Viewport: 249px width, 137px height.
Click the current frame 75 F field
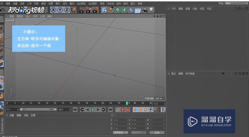click(159, 104)
